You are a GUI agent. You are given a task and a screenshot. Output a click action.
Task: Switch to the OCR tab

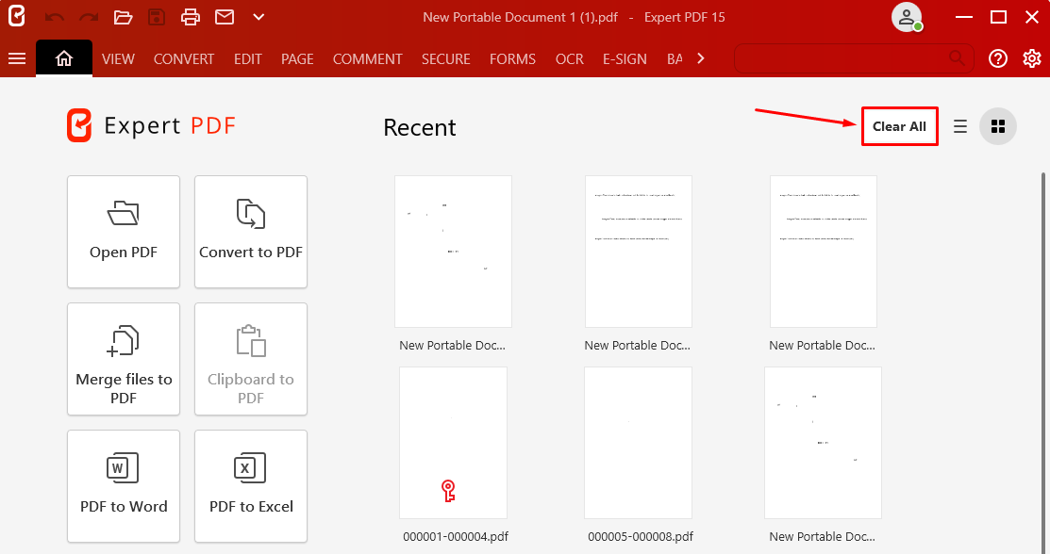pyautogui.click(x=569, y=58)
